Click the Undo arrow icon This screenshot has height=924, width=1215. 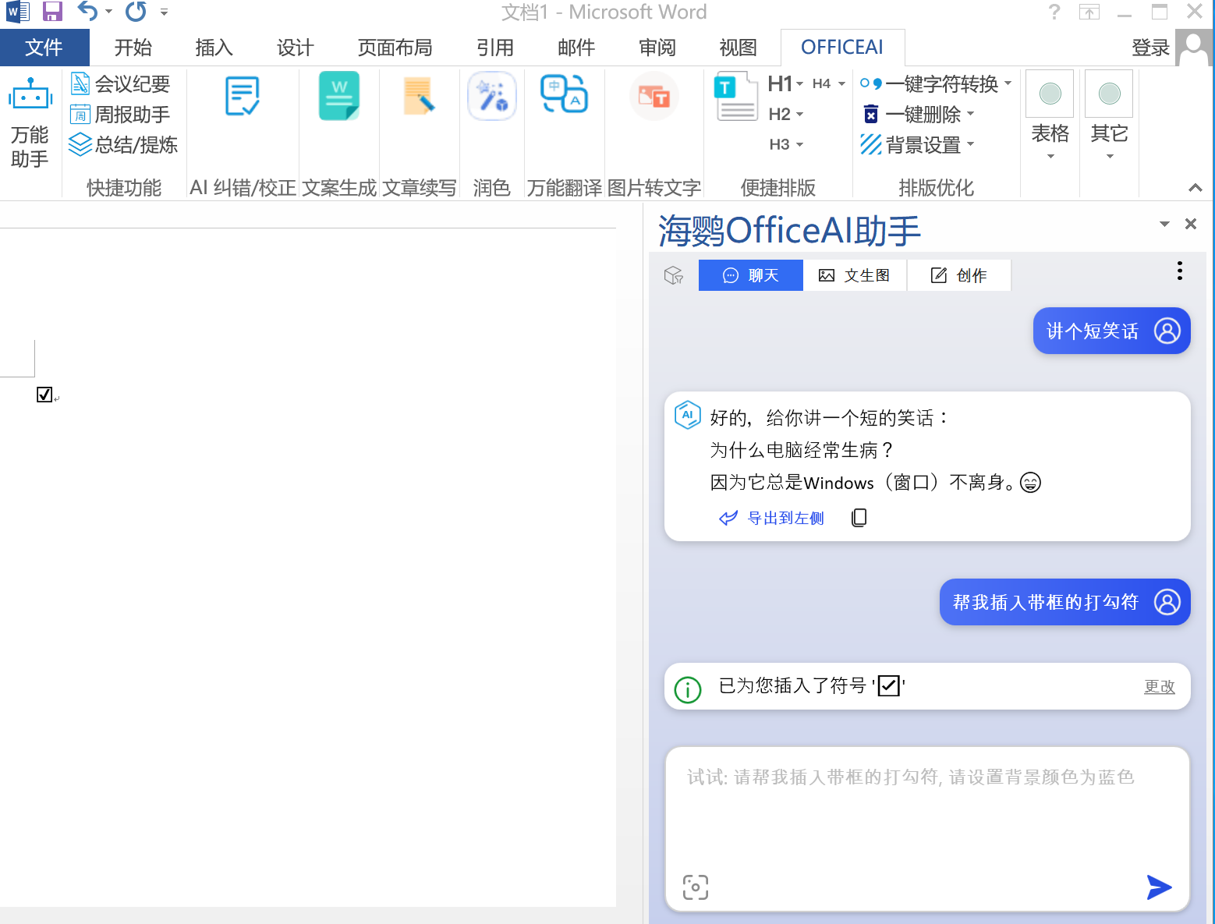[x=87, y=11]
